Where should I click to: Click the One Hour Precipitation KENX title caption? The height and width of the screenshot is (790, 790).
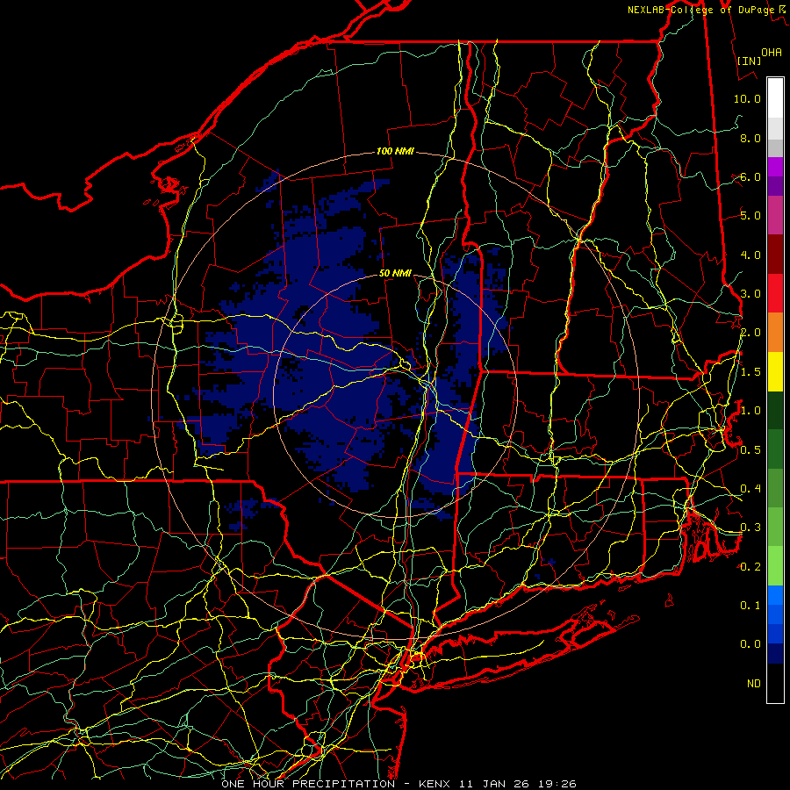399,784
